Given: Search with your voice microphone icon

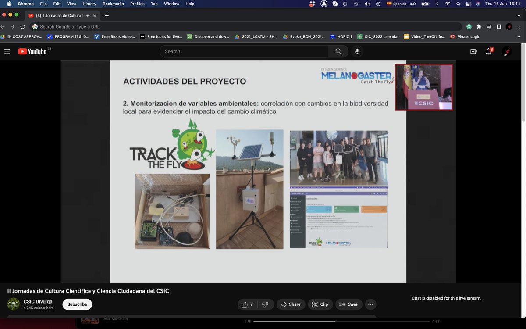Looking at the screenshot, I should pyautogui.click(x=357, y=51).
